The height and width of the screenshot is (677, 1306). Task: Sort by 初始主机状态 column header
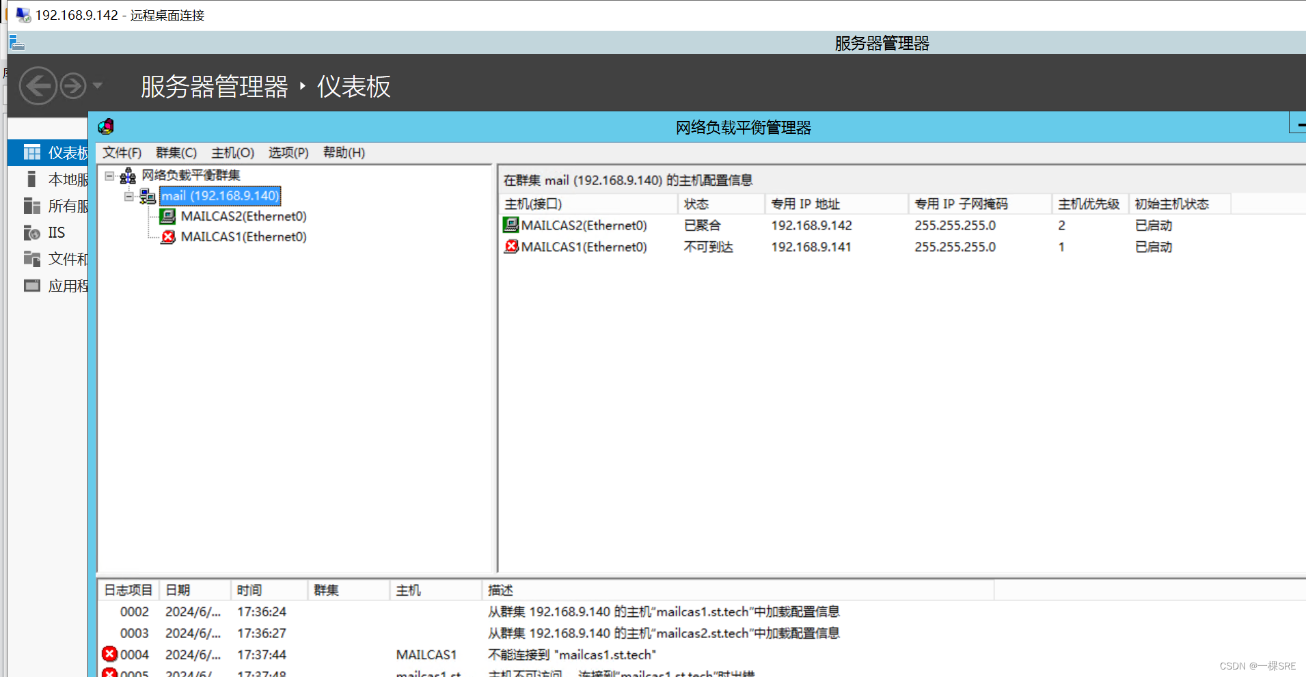pyautogui.click(x=1180, y=204)
